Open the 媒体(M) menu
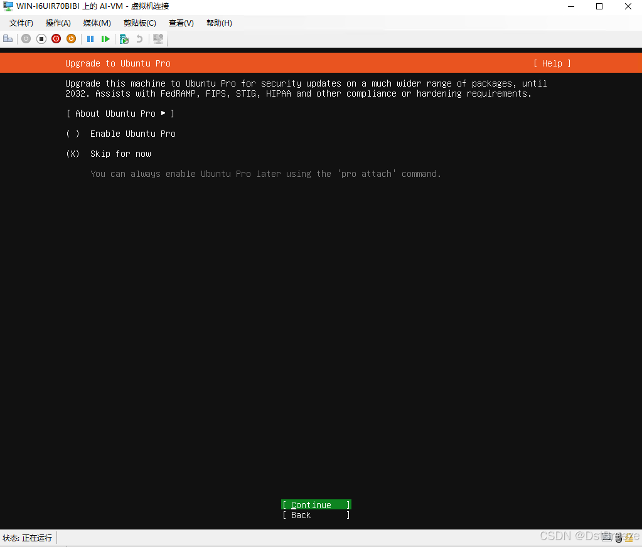The image size is (642, 547). pos(97,23)
